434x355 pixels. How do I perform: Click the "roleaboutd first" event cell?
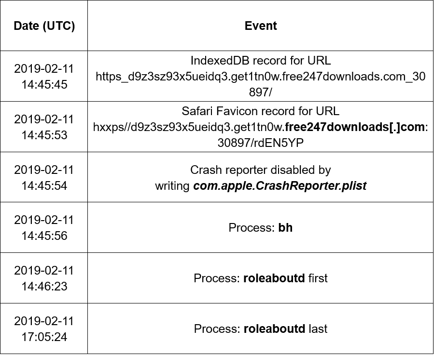coord(261,278)
